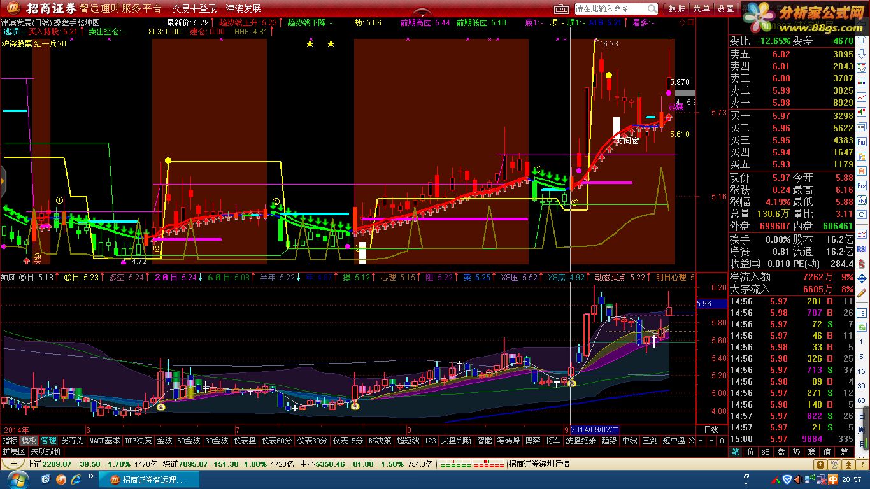Click the circle icon below f(x) in sidebar
Image resolution: width=870 pixels, height=489 pixels.
(862, 215)
